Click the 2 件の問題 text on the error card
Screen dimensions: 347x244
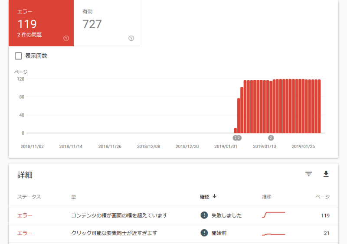point(29,35)
